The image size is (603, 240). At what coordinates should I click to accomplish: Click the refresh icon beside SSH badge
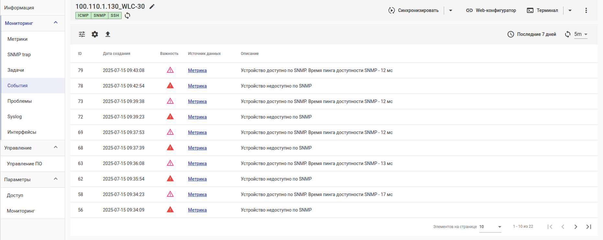click(x=128, y=16)
